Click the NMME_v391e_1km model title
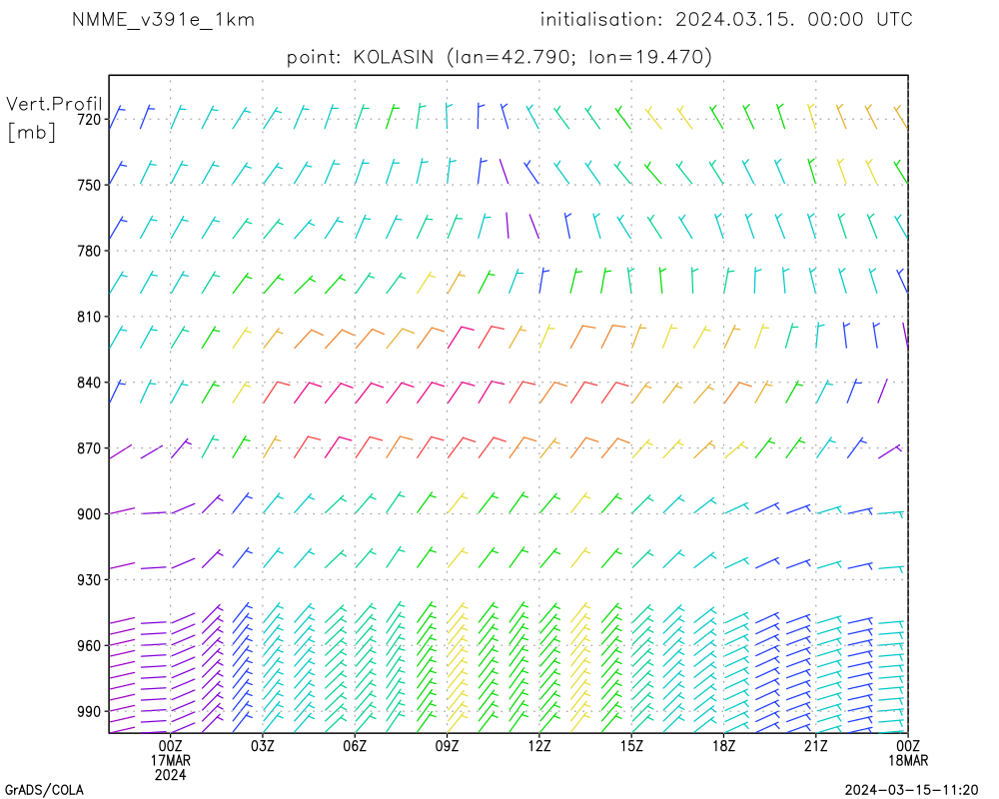 coord(163,20)
